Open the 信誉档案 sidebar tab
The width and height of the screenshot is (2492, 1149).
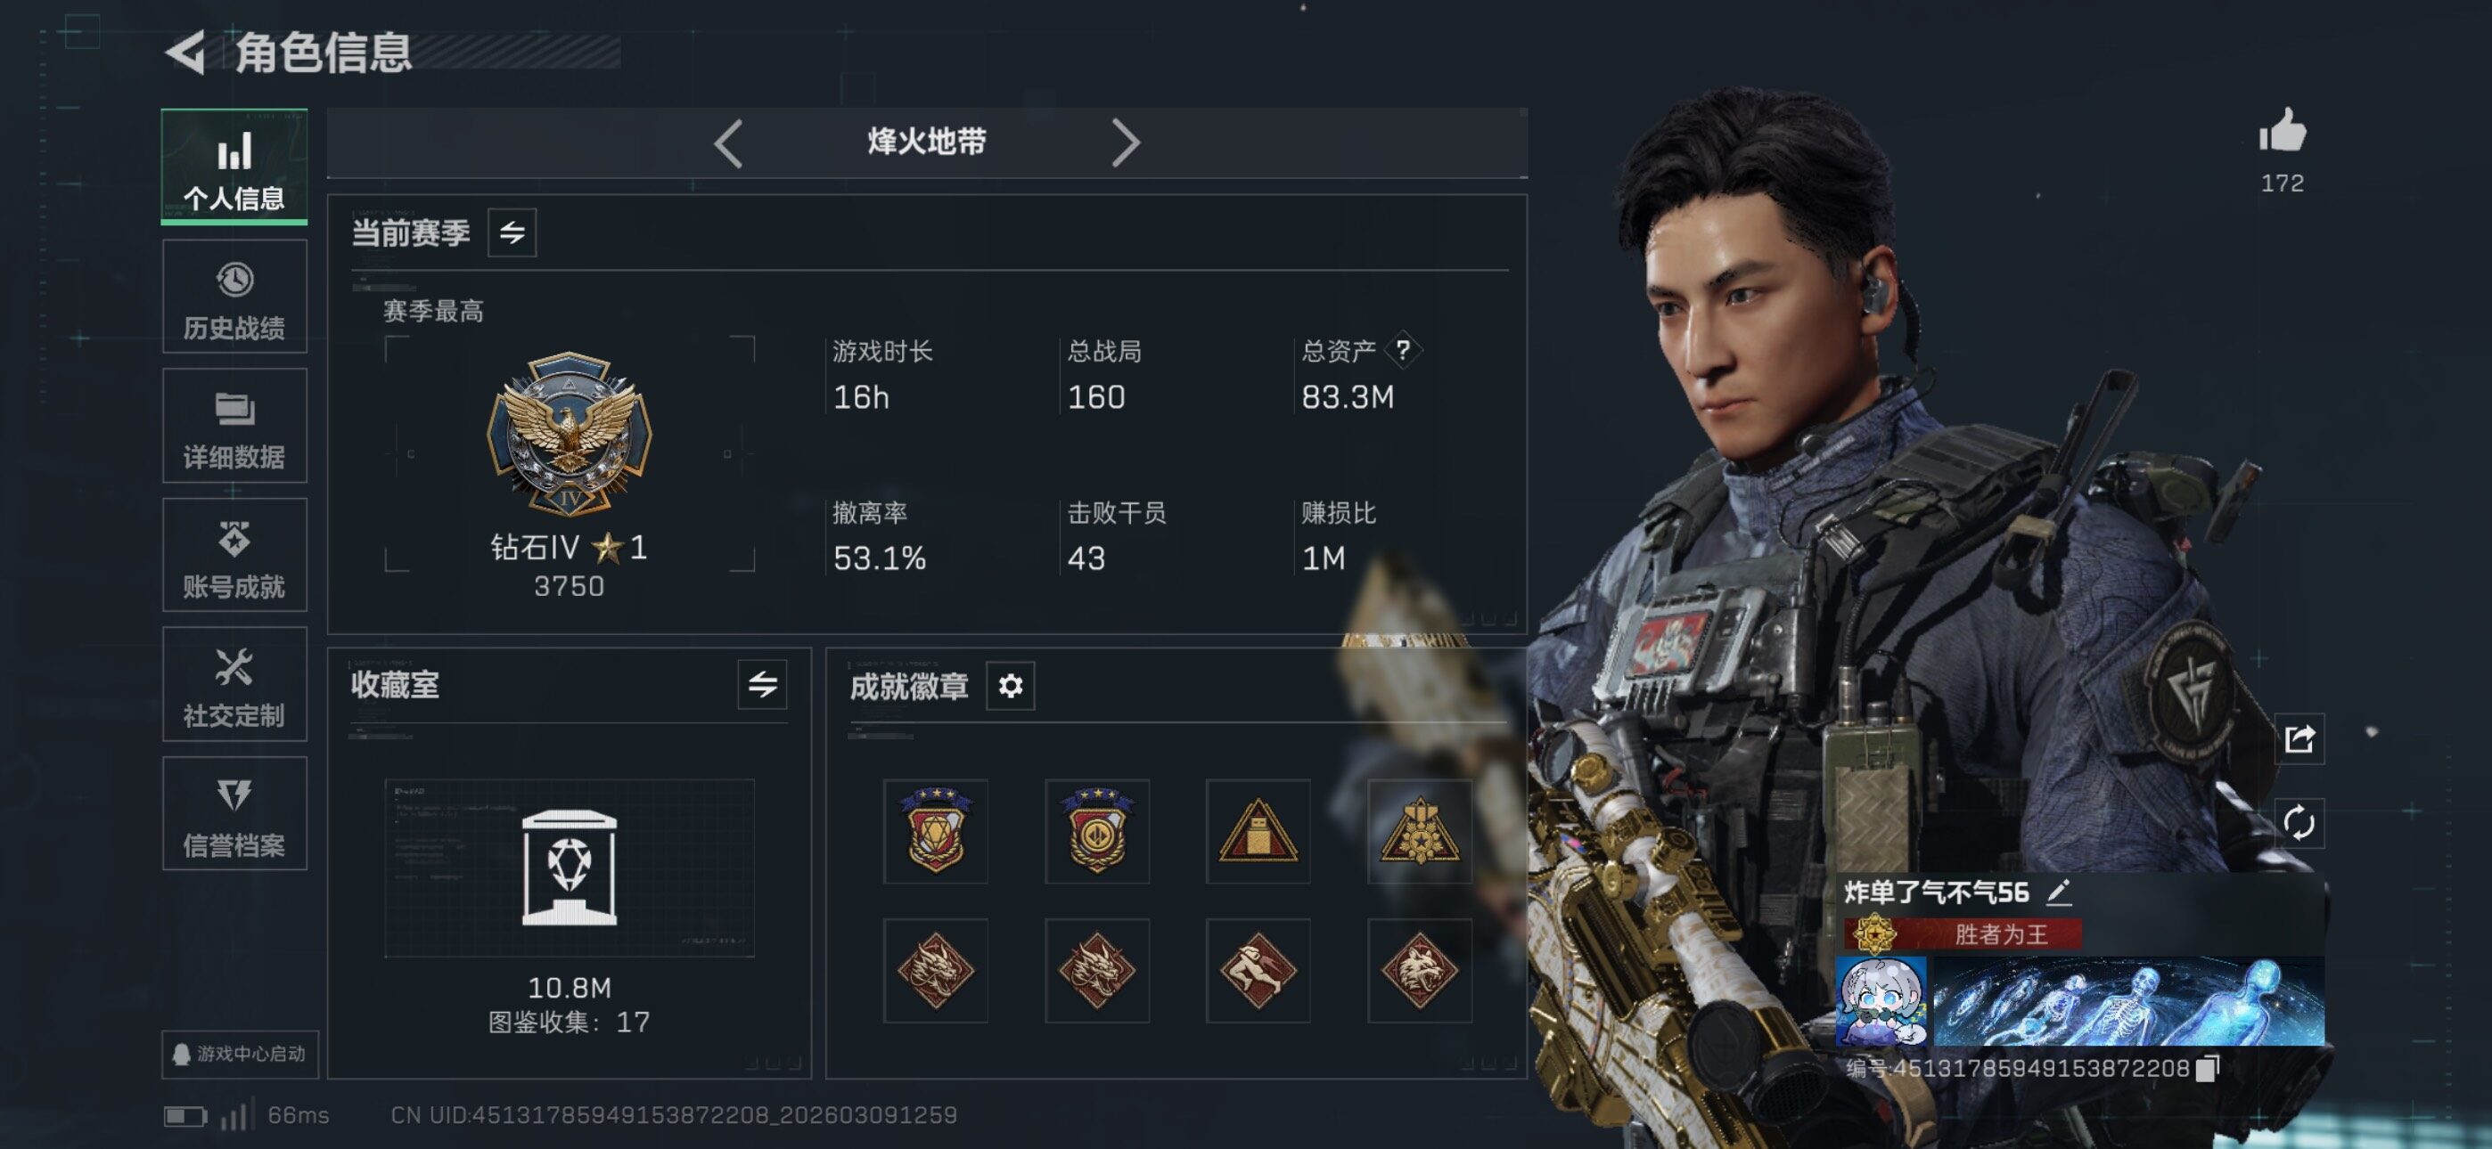[x=234, y=813]
